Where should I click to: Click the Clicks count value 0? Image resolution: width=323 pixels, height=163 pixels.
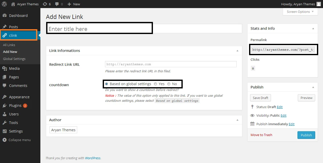click(253, 68)
